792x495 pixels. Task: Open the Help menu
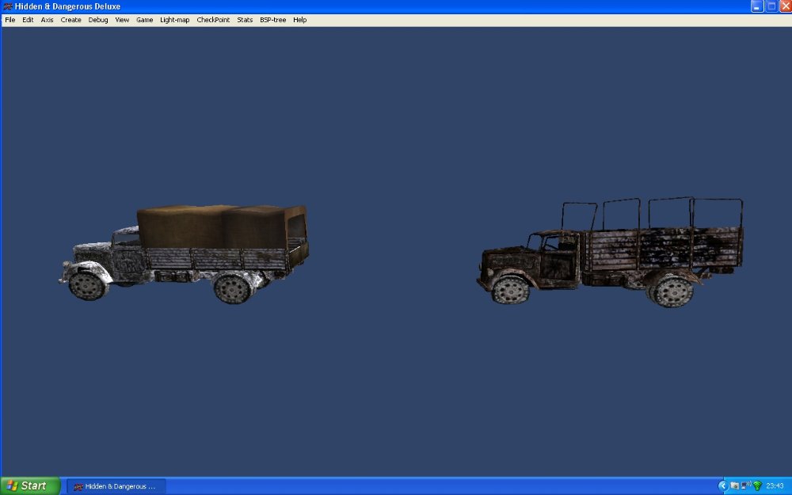(x=300, y=20)
